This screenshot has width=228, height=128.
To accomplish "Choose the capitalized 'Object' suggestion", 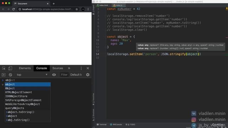I will tap(28, 88).
